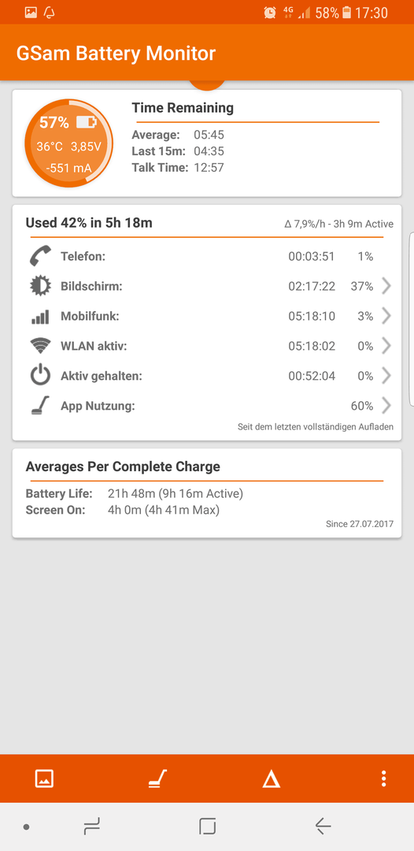The image size is (414, 851).
Task: Tap the phone handset icon beside Telefon
Action: (40, 256)
